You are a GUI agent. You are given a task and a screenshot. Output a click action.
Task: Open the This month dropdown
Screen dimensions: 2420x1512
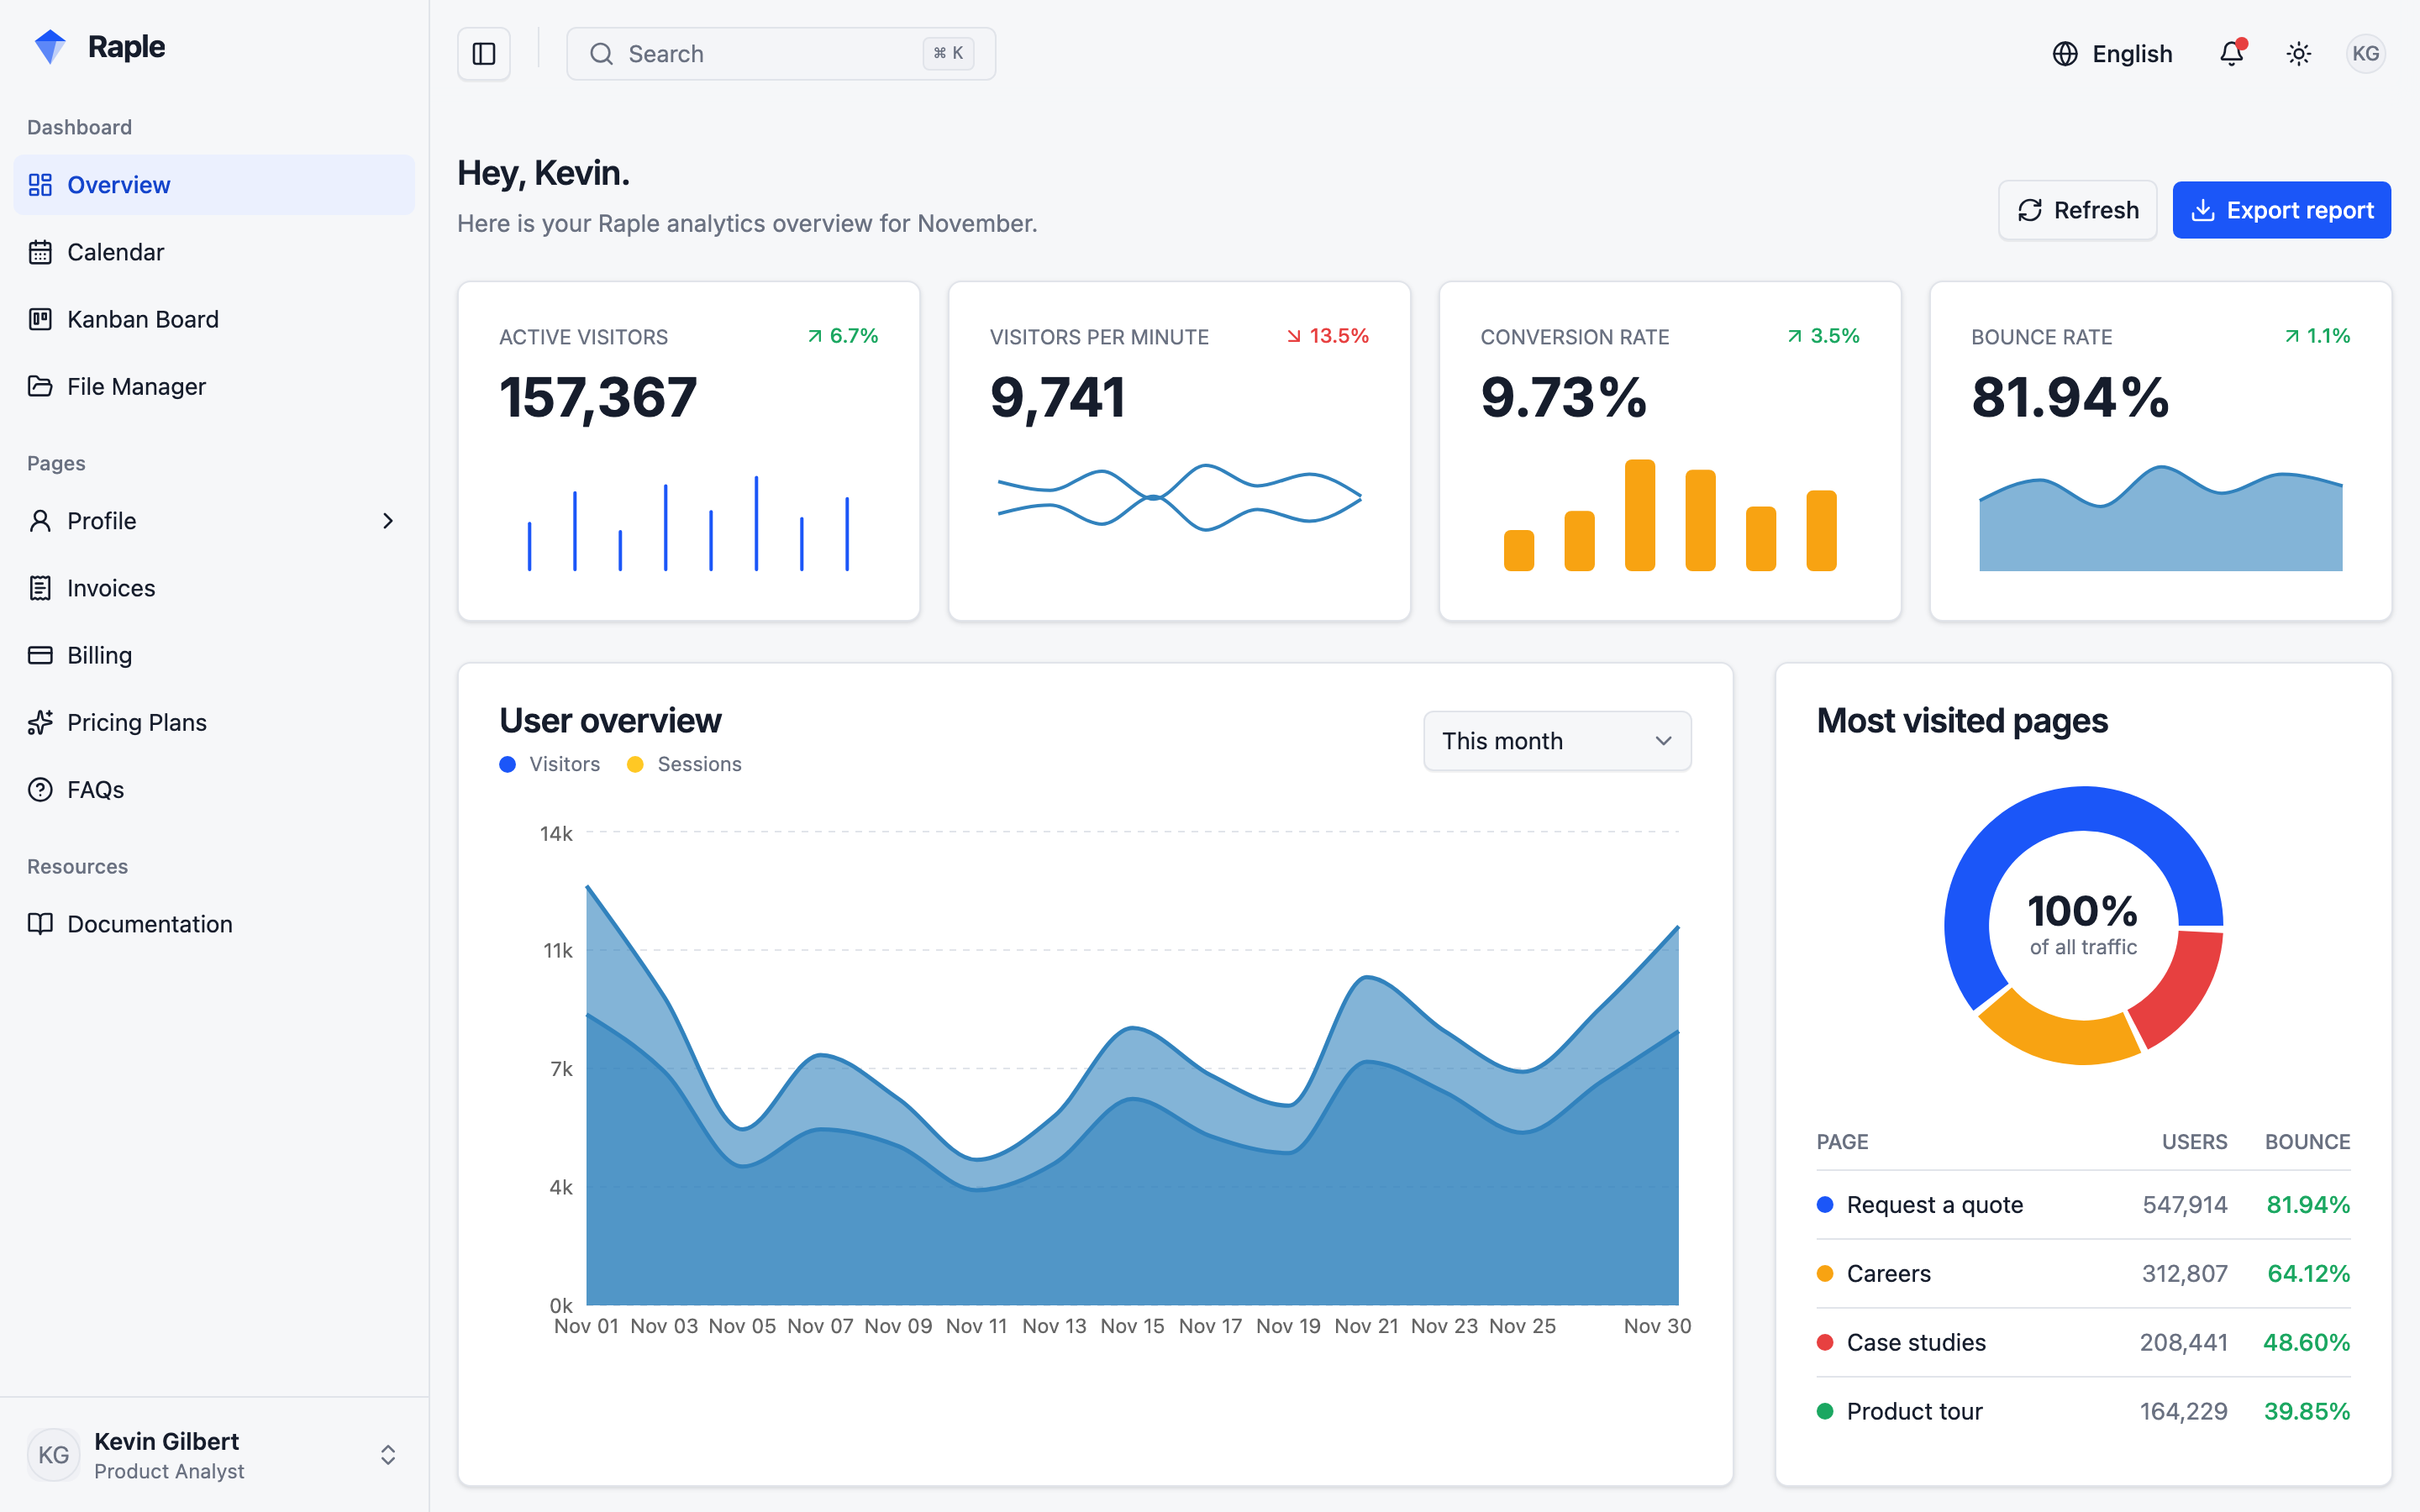tap(1557, 741)
